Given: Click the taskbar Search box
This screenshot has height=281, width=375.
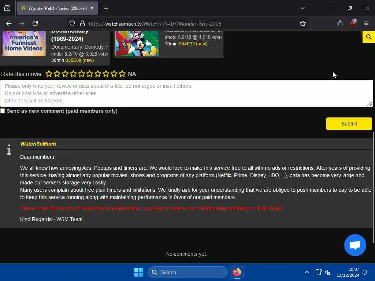Looking at the screenshot, I should (188, 272).
